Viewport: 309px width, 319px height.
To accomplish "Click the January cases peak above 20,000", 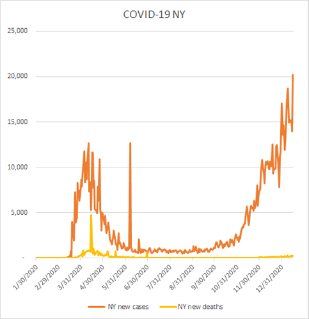I will click(x=293, y=75).
